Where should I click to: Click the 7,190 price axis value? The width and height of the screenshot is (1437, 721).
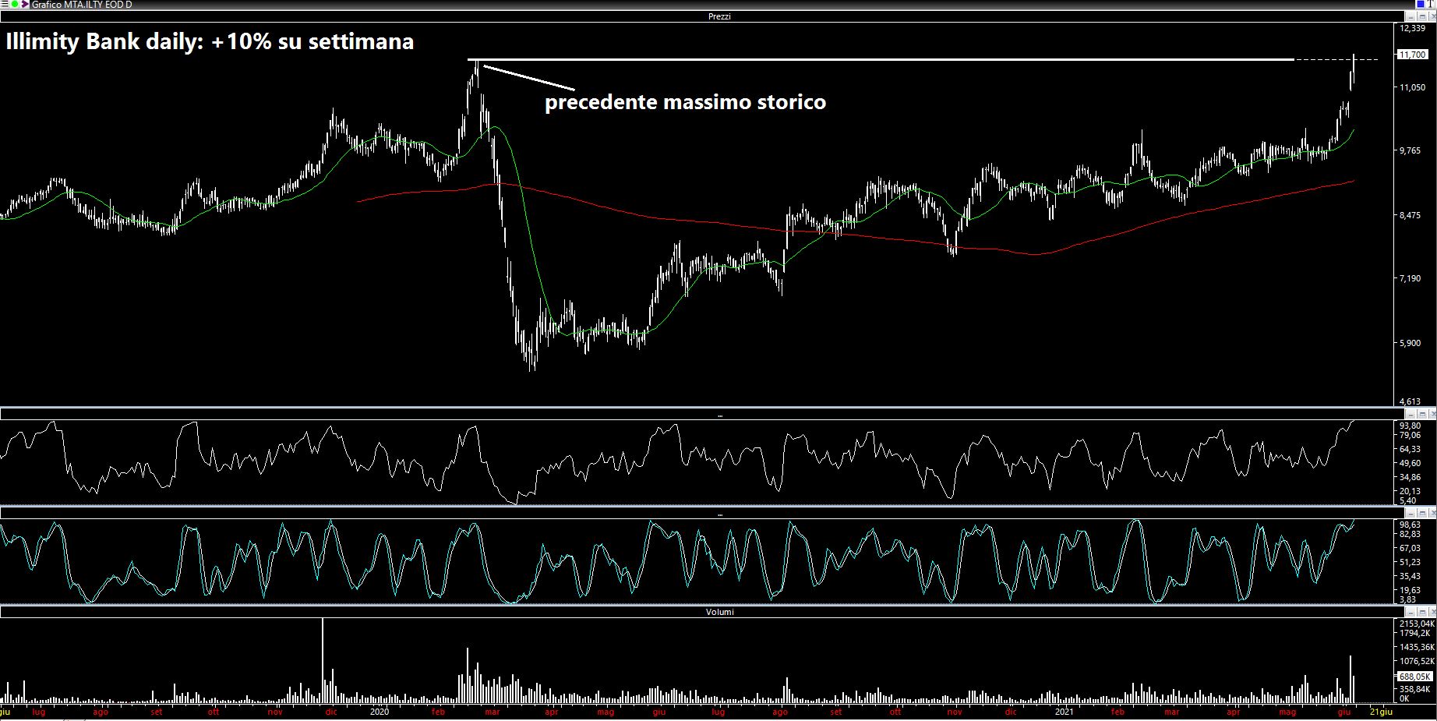[x=1410, y=278]
